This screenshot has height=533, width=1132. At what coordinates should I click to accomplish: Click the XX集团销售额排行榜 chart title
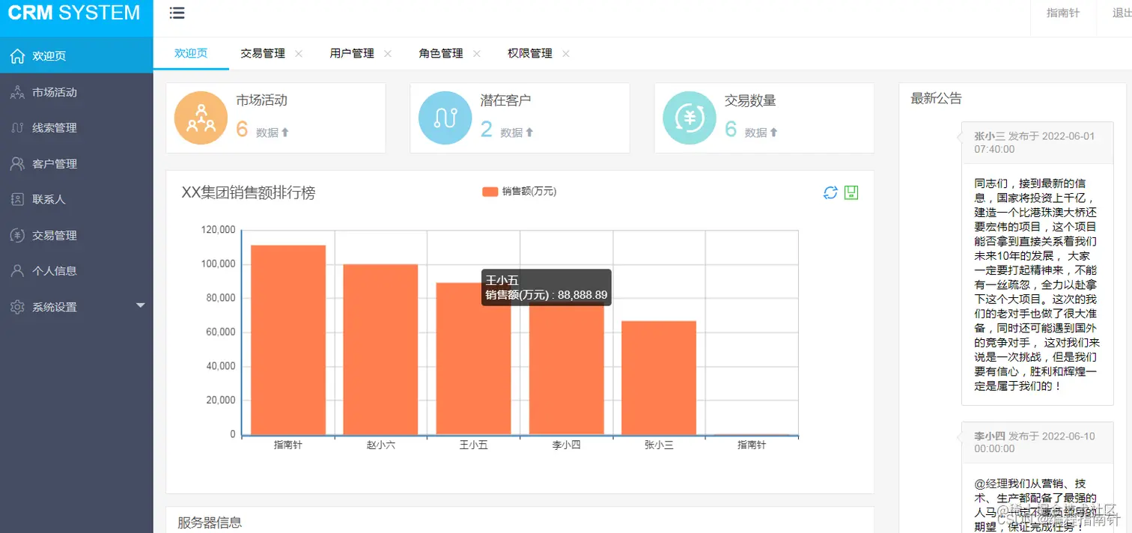[249, 192]
